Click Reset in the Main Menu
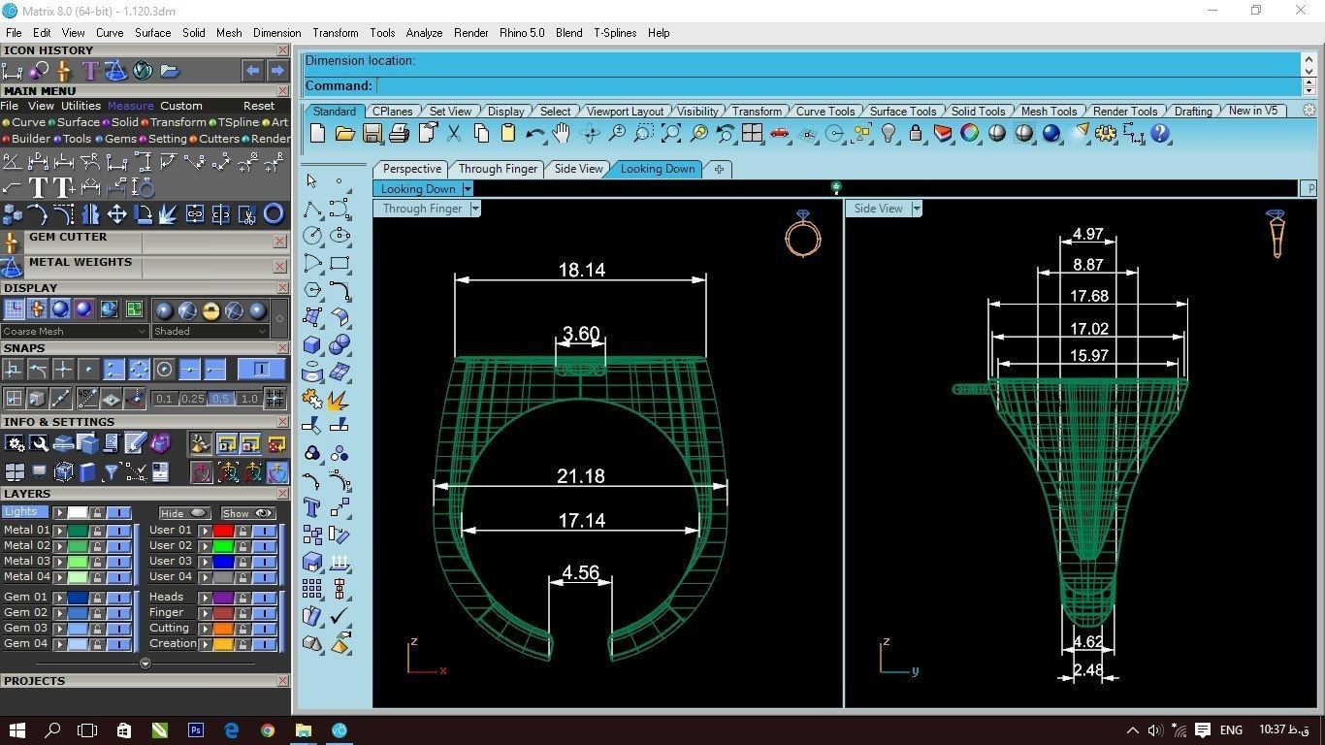Viewport: 1325px width, 745px height. (259, 106)
